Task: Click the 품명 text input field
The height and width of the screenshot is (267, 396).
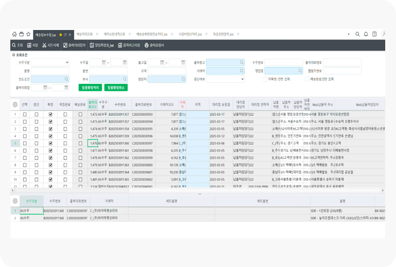Action: tap(50, 71)
